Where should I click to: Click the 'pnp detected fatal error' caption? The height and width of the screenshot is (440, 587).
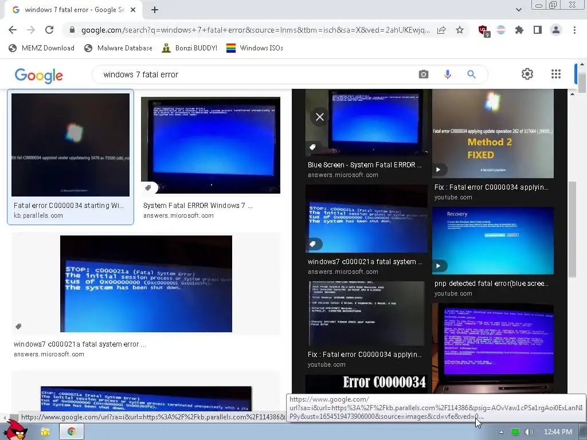491,284
